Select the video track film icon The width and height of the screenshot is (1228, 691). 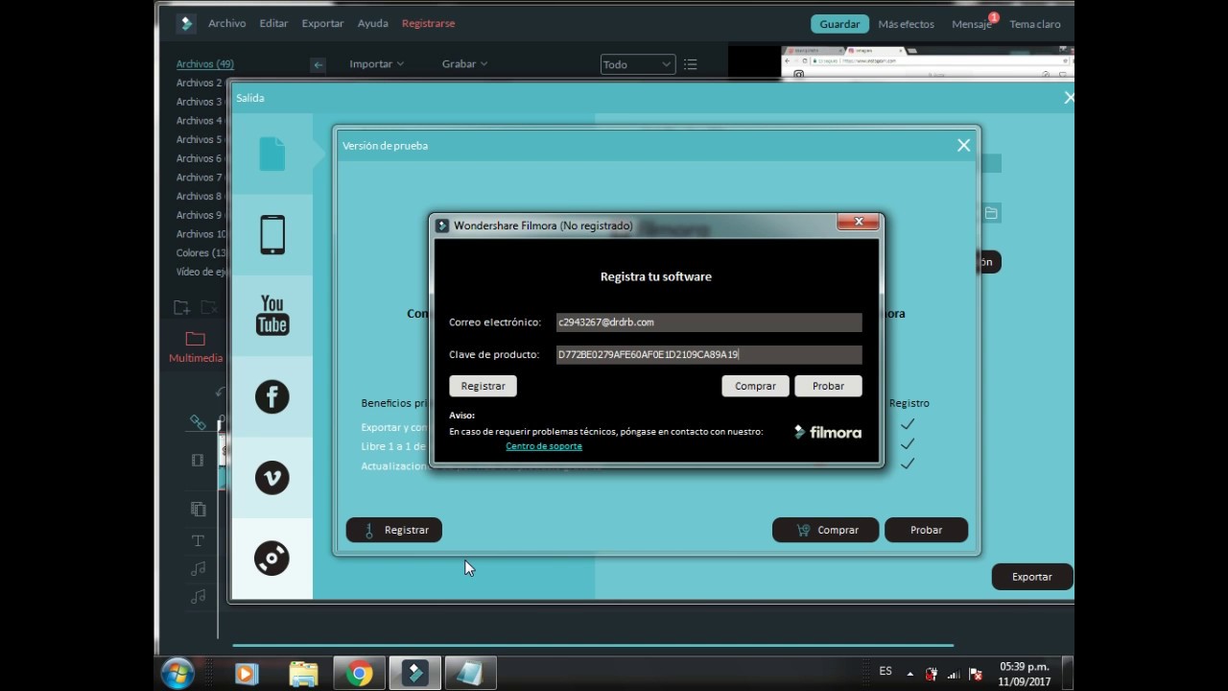(x=198, y=460)
